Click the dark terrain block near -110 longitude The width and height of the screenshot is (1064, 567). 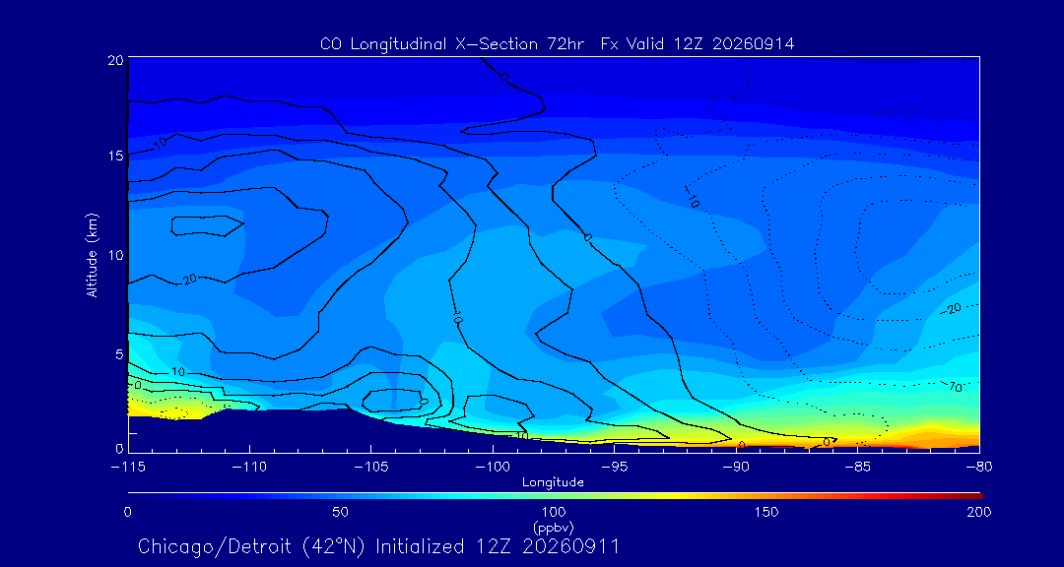(251, 431)
